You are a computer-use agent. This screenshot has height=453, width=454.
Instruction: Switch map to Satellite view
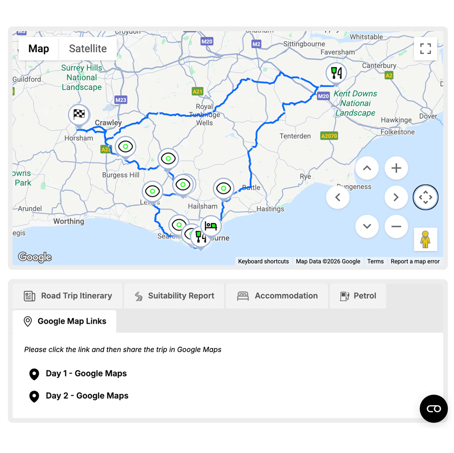[x=88, y=49]
